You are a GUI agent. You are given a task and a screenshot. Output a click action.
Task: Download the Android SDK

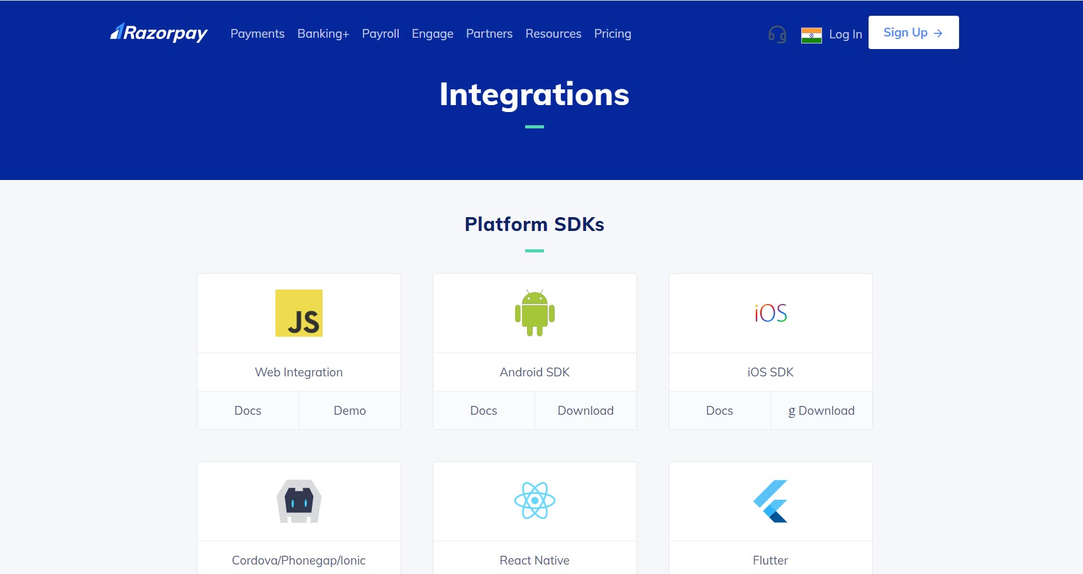(586, 410)
